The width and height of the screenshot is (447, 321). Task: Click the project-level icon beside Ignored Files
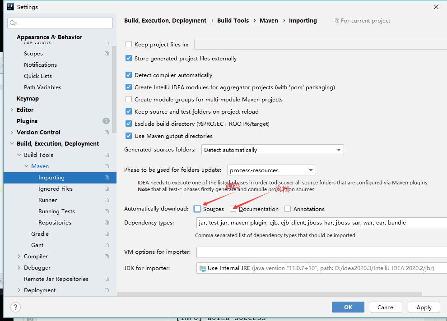[107, 188]
